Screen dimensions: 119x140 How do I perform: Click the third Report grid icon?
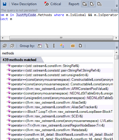click(100, 4)
